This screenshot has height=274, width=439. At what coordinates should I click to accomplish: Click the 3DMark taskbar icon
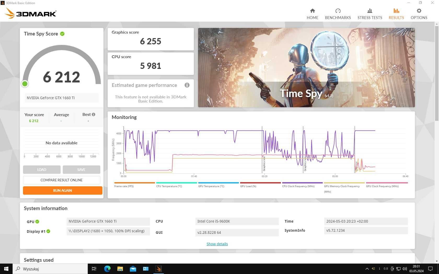[158, 269]
